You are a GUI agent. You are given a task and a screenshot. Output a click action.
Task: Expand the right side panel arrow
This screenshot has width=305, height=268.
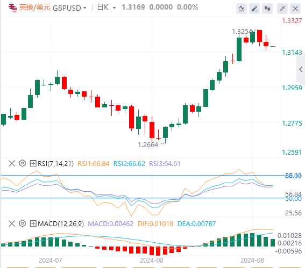[x=301, y=69]
